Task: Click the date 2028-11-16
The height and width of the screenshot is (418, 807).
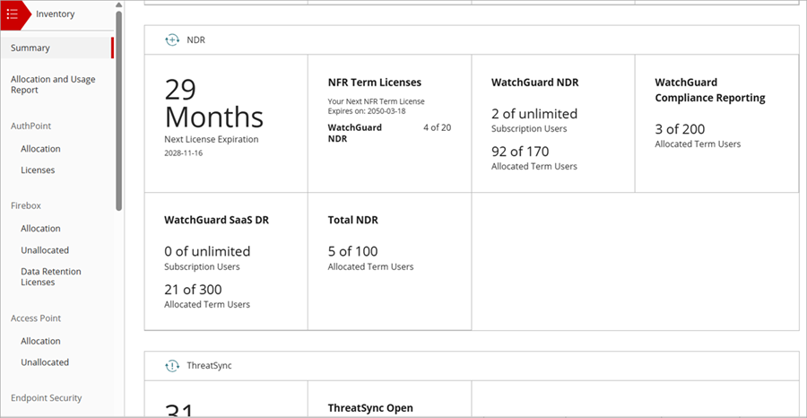Action: pos(183,152)
